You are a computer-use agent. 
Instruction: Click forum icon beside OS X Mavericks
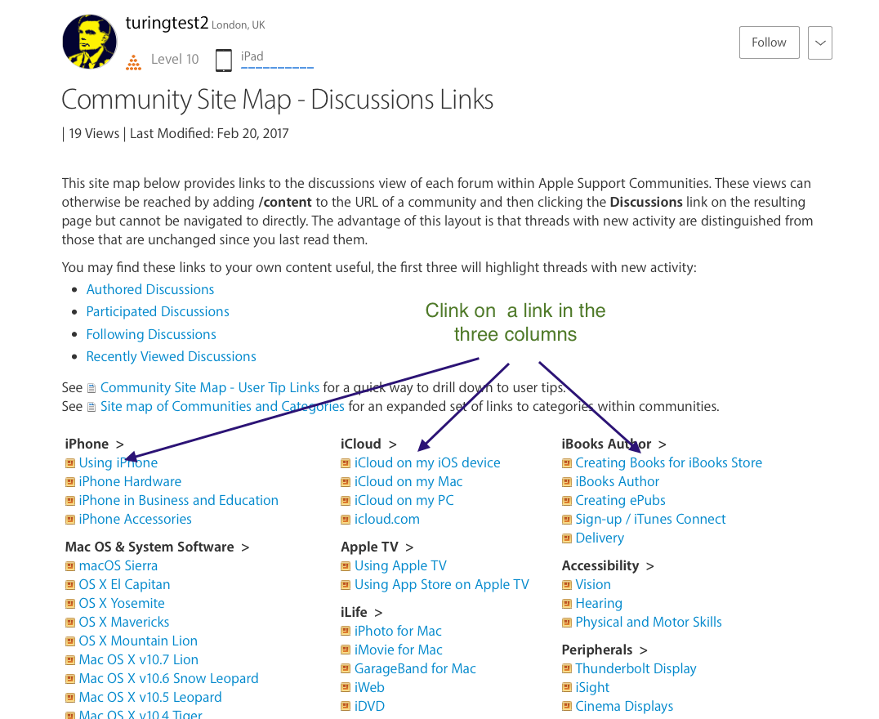(70, 623)
